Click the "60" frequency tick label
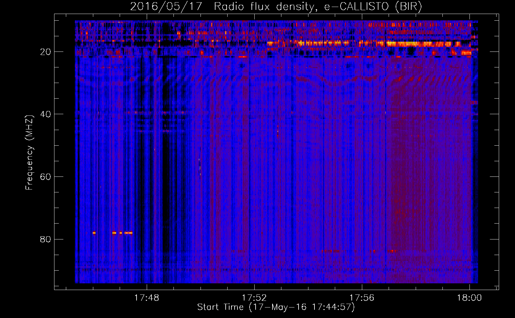The image size is (515, 318). [46, 177]
